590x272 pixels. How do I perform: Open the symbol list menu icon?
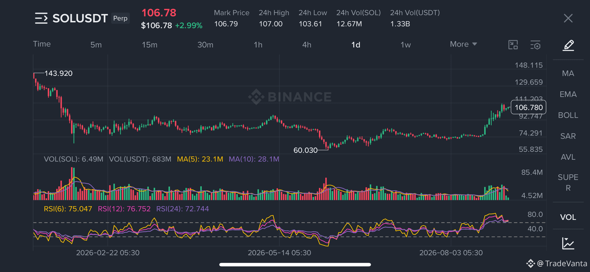click(41, 18)
